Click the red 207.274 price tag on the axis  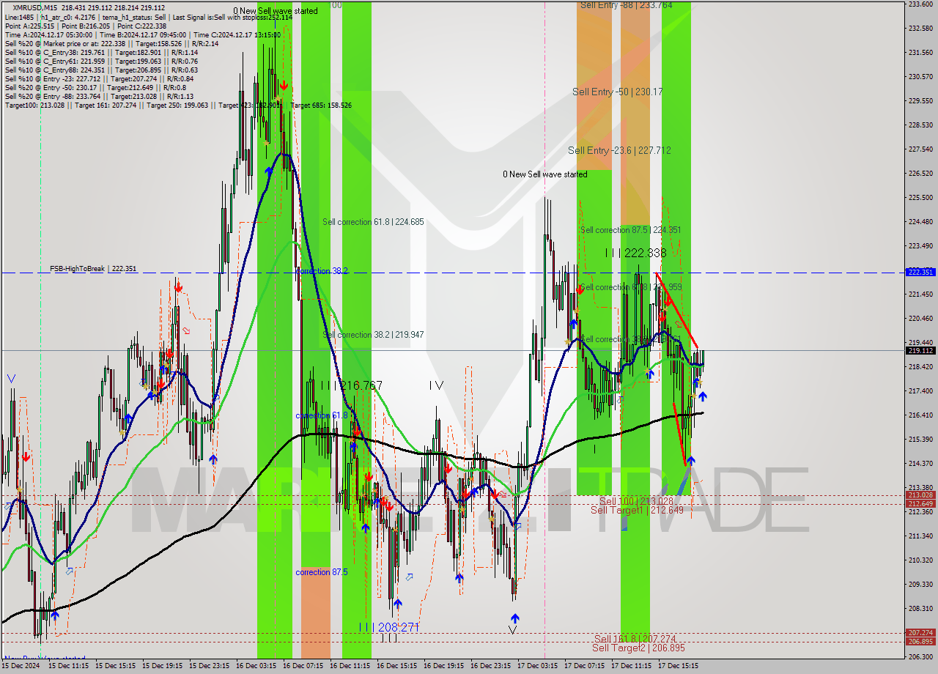[x=920, y=633]
